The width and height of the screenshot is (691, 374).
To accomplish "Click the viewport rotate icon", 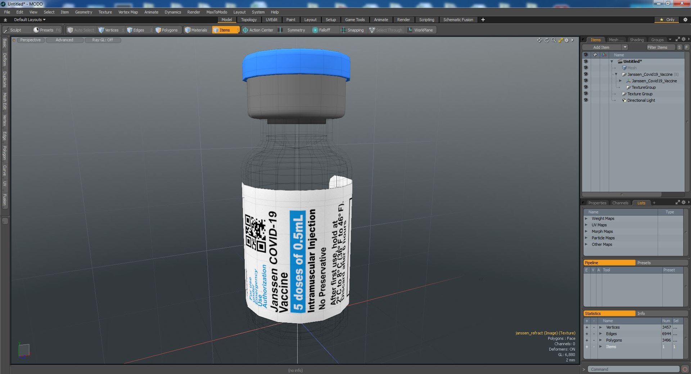I will [546, 40].
